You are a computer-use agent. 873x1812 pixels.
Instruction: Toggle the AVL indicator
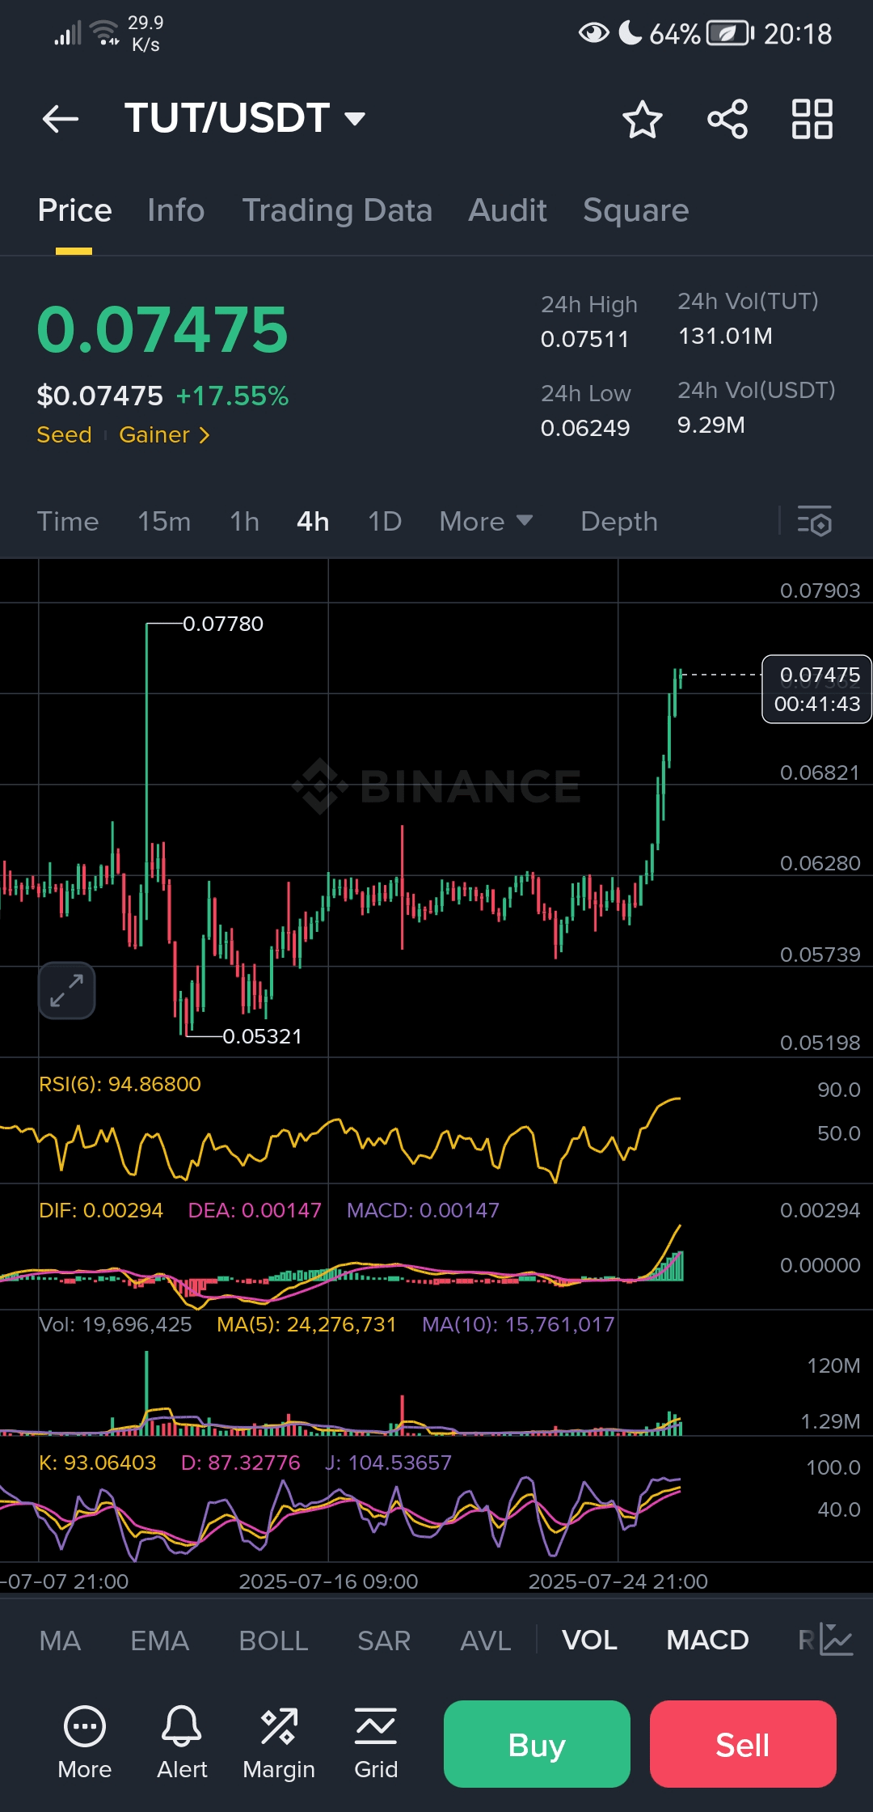[485, 1641]
